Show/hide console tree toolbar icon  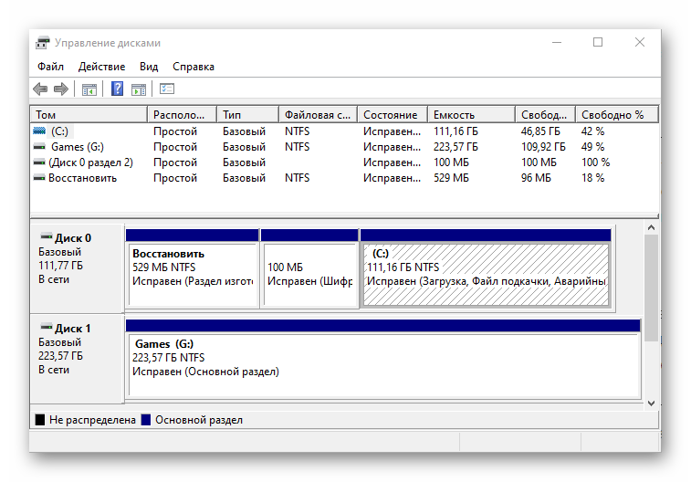[89, 89]
